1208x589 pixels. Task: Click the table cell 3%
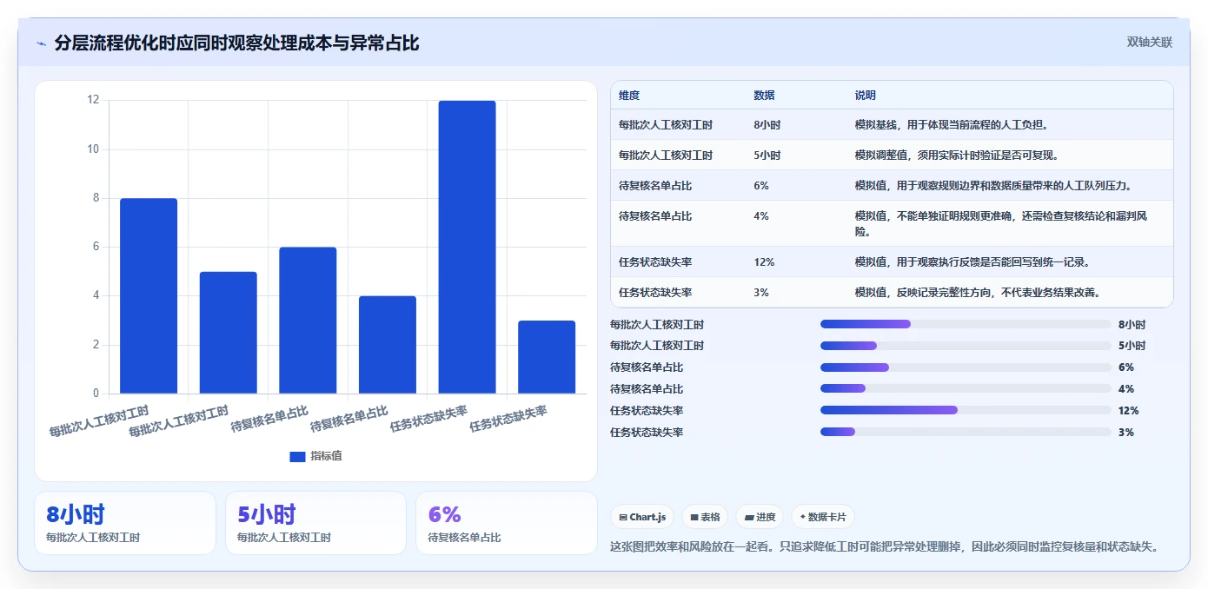(x=761, y=292)
